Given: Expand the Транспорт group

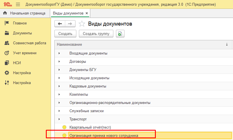Looking at the screenshot, I should [59, 119].
